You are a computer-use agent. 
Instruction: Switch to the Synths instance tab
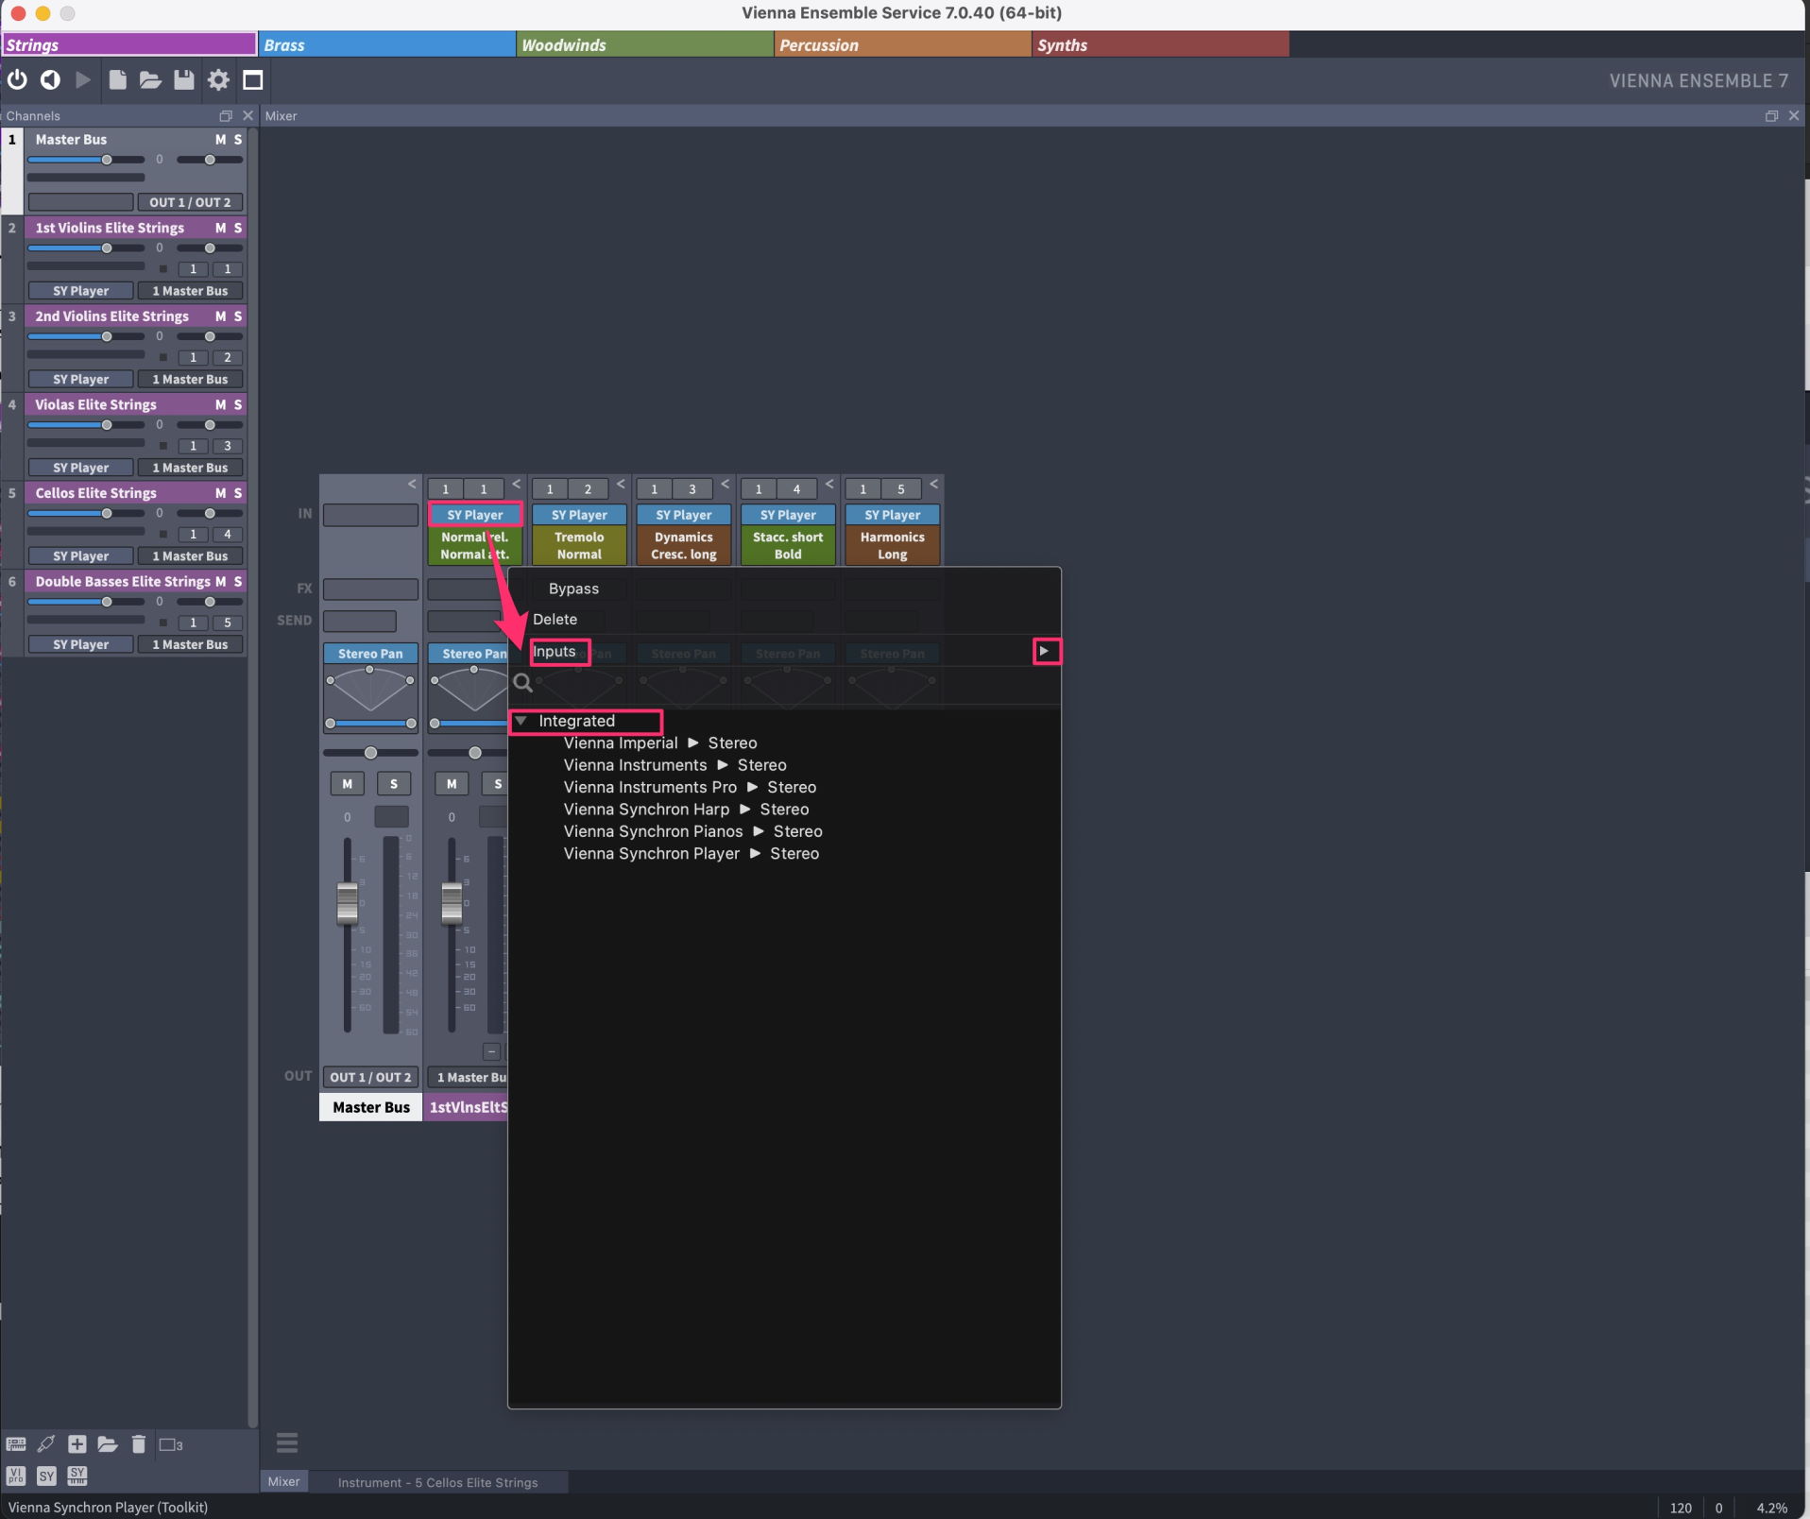pos(1161,44)
